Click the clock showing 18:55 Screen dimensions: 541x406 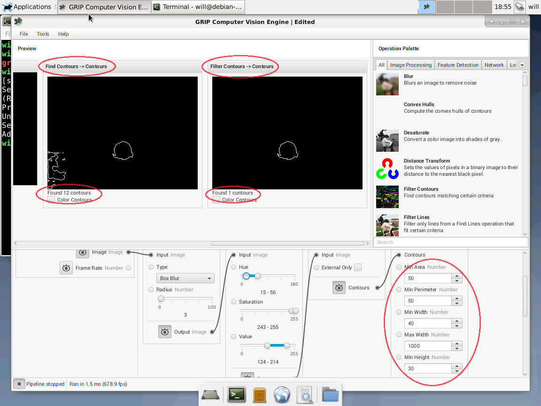click(502, 7)
